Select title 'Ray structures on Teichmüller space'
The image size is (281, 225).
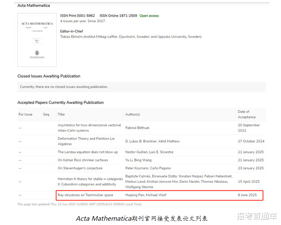click(x=85, y=195)
